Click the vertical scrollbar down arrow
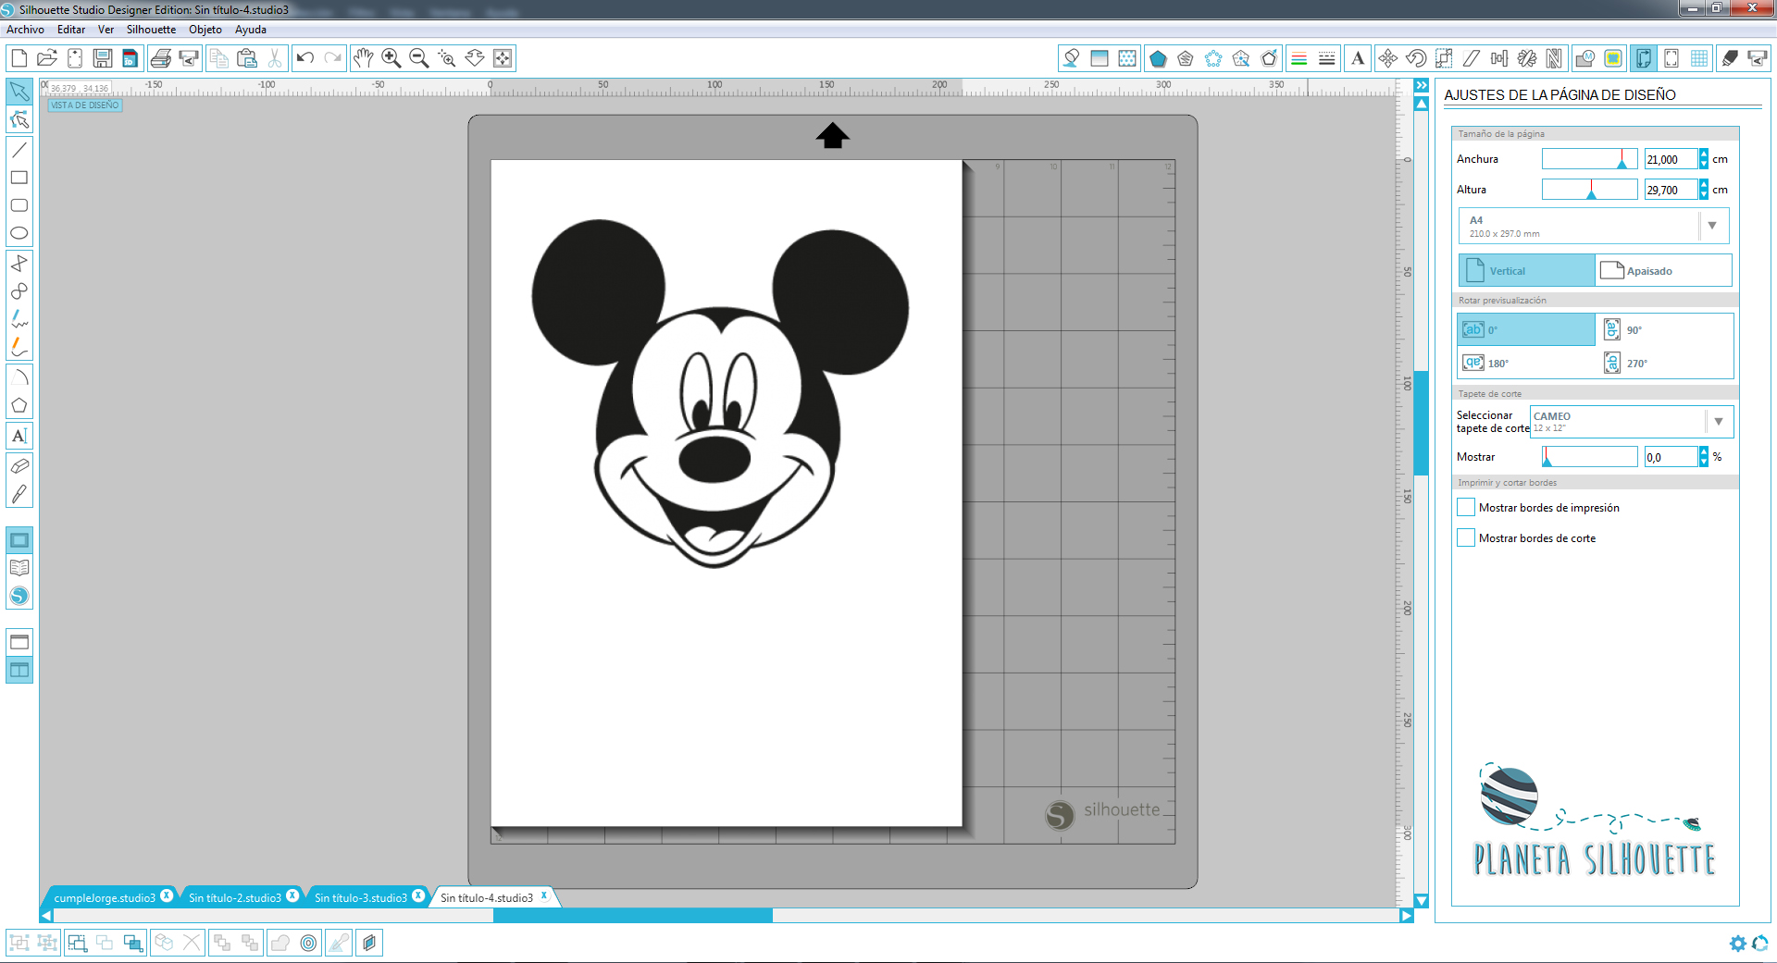Image resolution: width=1777 pixels, height=963 pixels. [1422, 901]
